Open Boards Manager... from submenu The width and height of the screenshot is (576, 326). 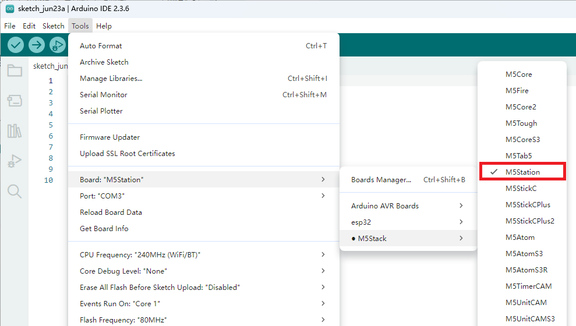coord(408,179)
